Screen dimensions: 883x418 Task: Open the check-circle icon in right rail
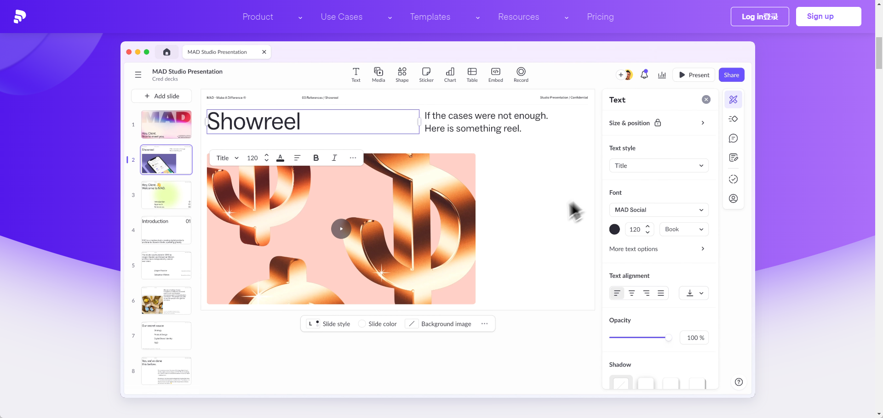tap(734, 179)
